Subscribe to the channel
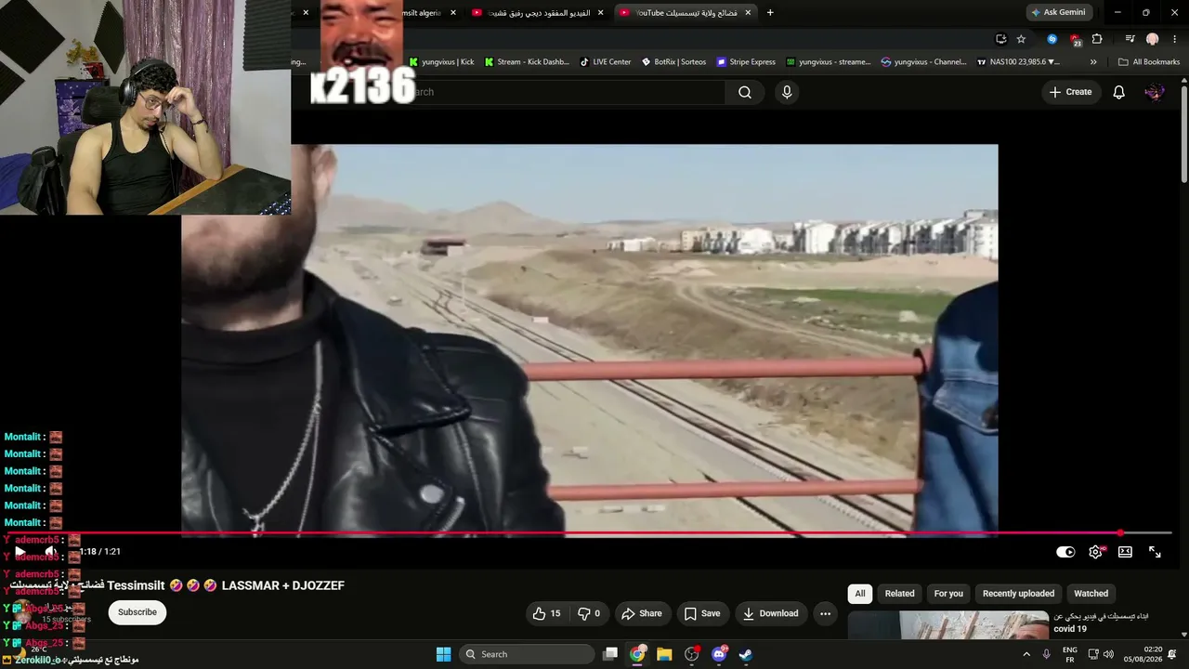The height and width of the screenshot is (669, 1189). (137, 612)
